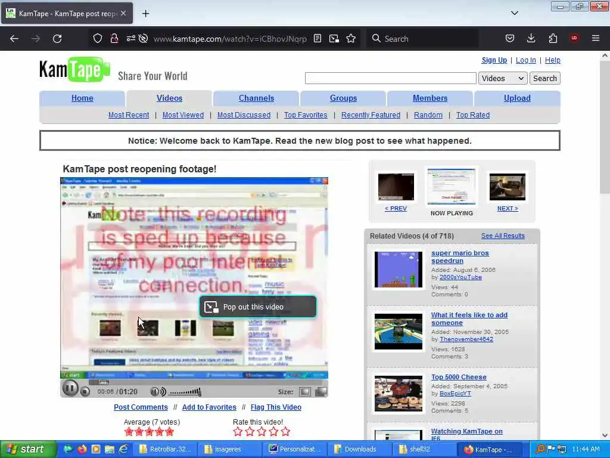Image resolution: width=610 pixels, height=458 pixels.
Task: Rate the video five stars
Action: (285, 432)
